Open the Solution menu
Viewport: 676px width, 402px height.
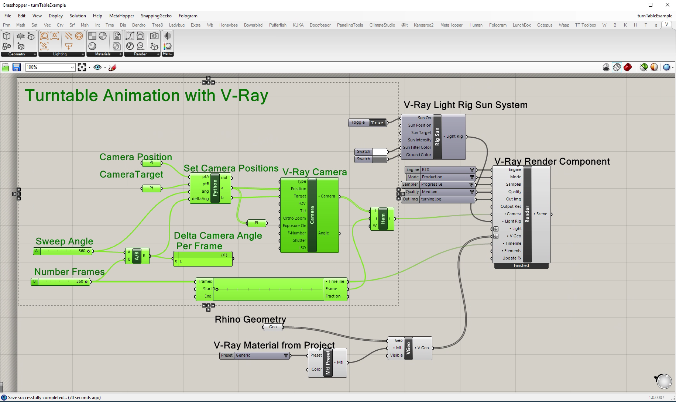click(x=78, y=16)
